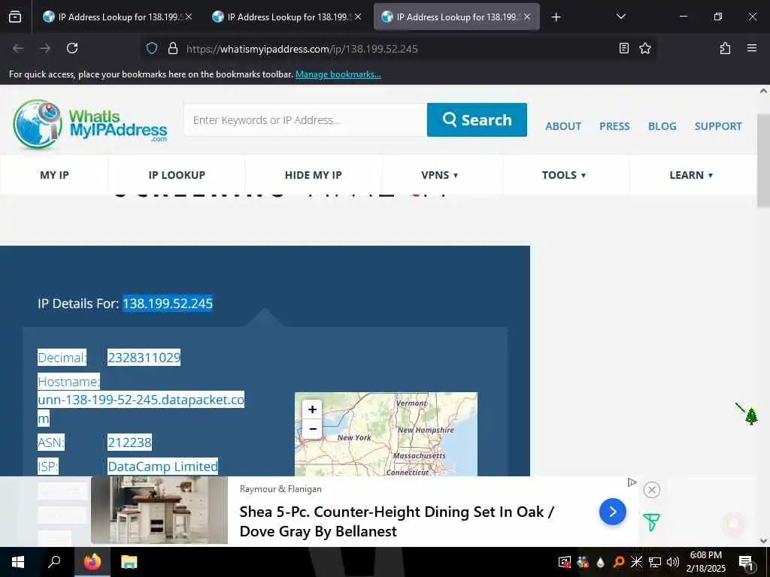Go back to previous page
The height and width of the screenshot is (577, 770).
[18, 48]
